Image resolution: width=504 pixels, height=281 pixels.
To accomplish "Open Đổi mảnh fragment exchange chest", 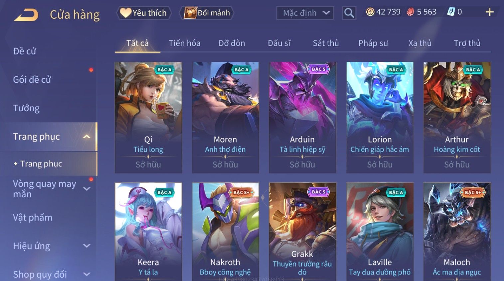I will (x=207, y=13).
